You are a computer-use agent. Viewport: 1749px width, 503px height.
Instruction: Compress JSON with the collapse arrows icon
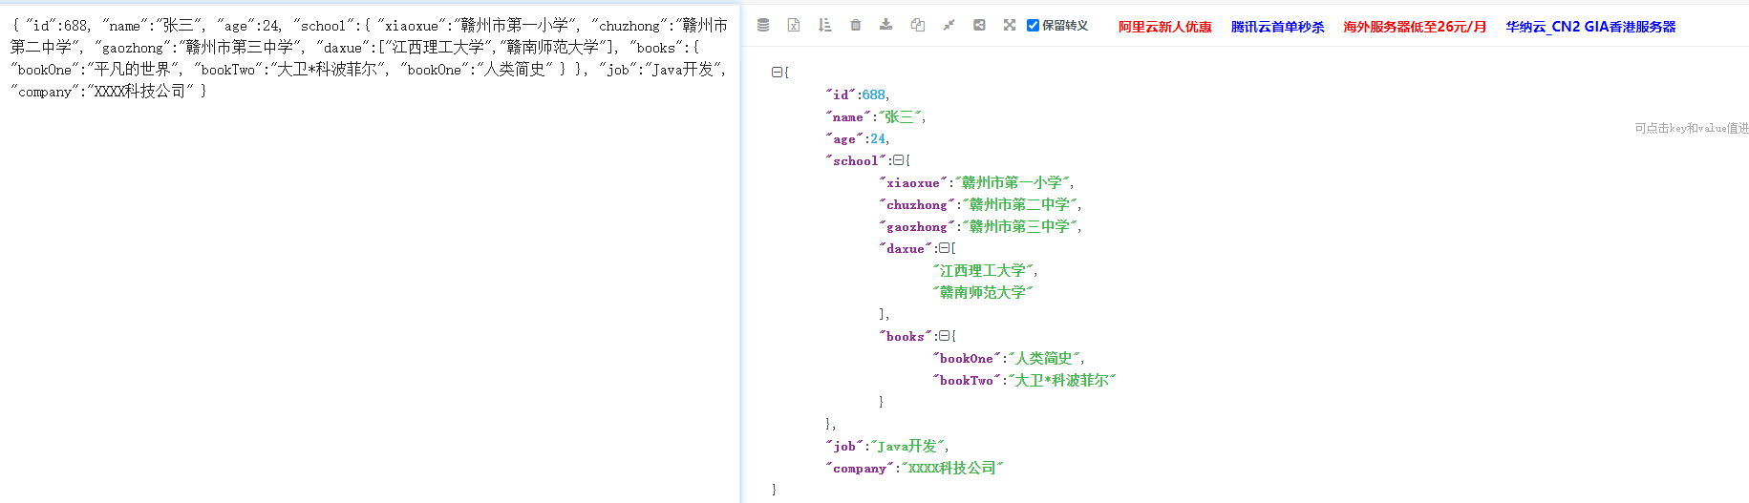coord(949,25)
